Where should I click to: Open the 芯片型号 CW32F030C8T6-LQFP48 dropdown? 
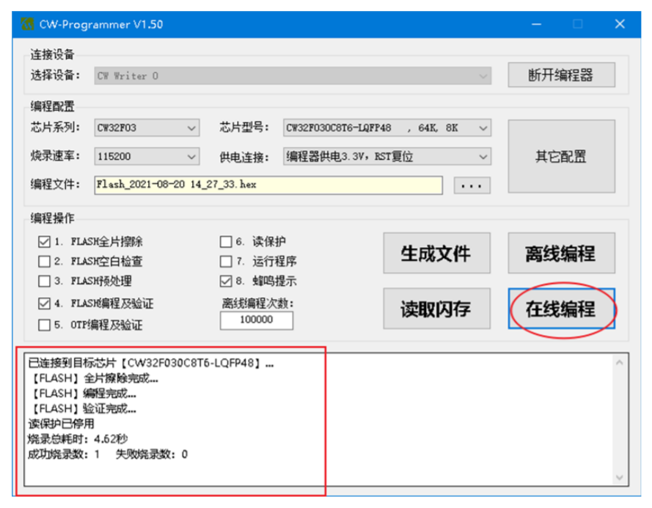coord(387,128)
